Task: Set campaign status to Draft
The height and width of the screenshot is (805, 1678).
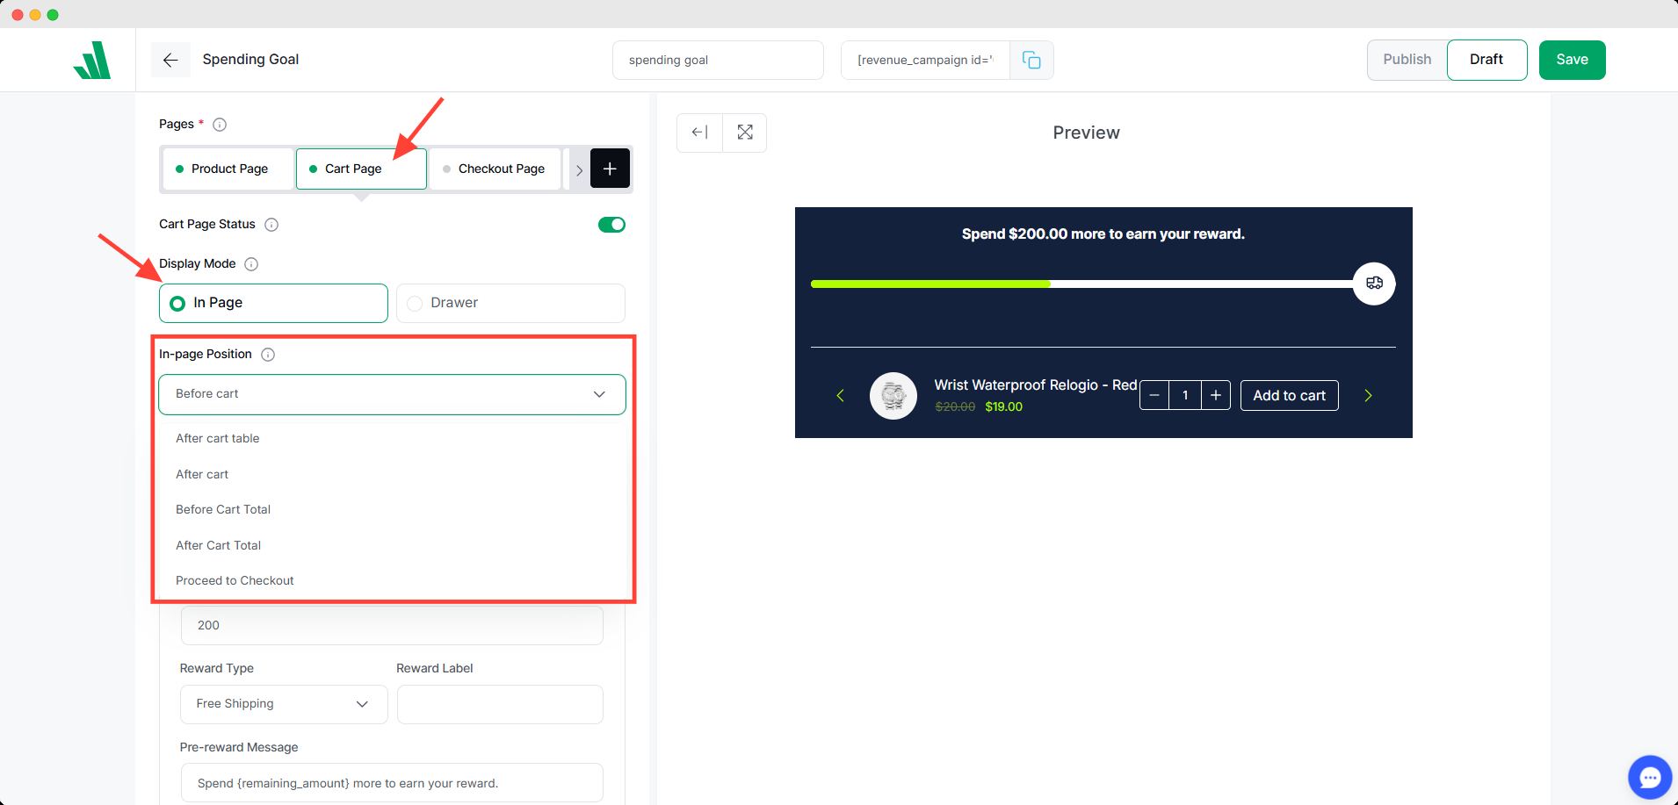Action: pos(1486,60)
